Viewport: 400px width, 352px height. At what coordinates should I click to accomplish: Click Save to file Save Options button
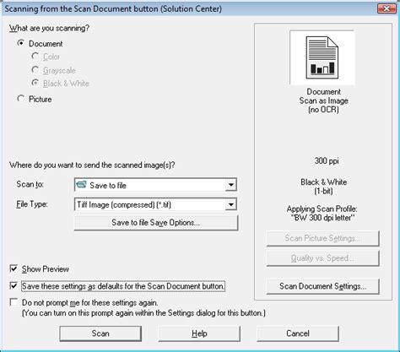(x=156, y=223)
